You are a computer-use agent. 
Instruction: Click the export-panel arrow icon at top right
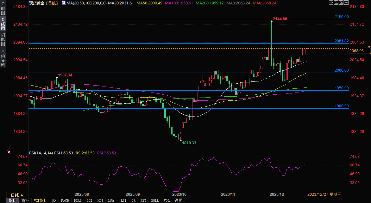pyautogui.click(x=346, y=3)
